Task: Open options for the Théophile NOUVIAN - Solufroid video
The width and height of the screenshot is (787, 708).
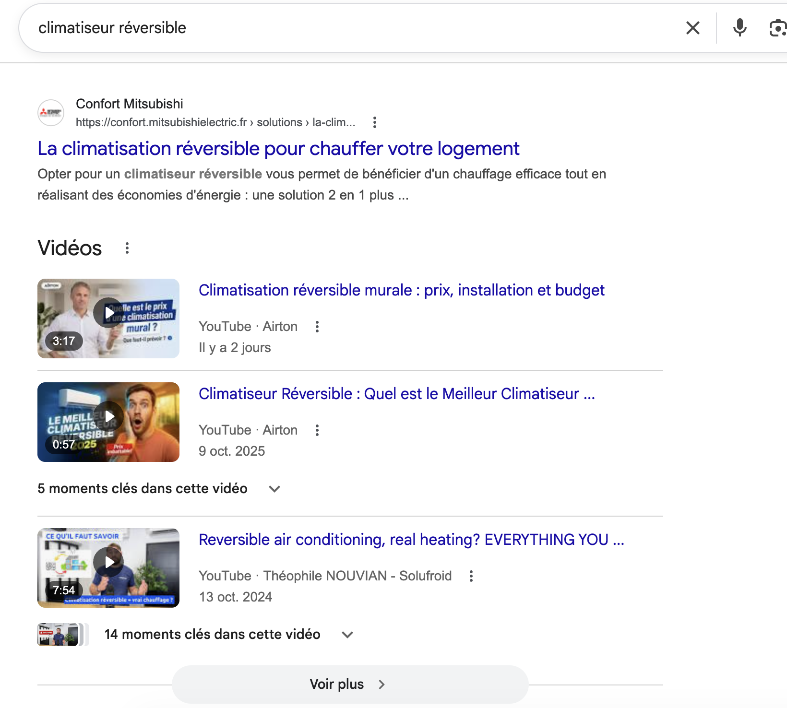Action: [471, 576]
